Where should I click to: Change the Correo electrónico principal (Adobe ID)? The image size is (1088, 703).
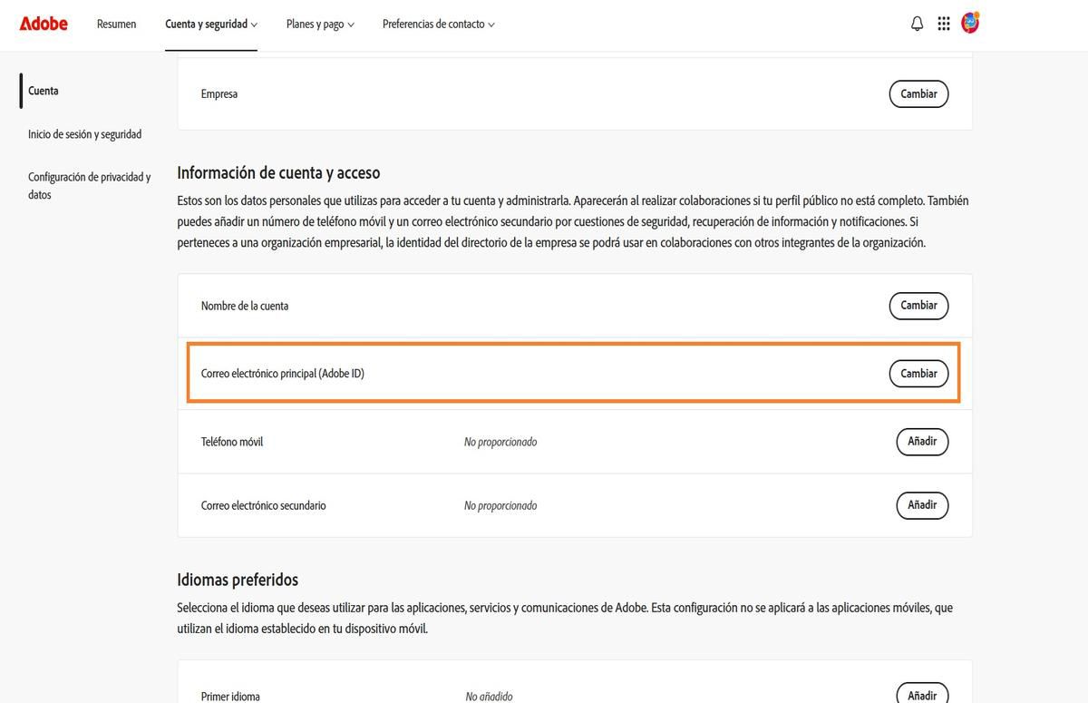(918, 373)
